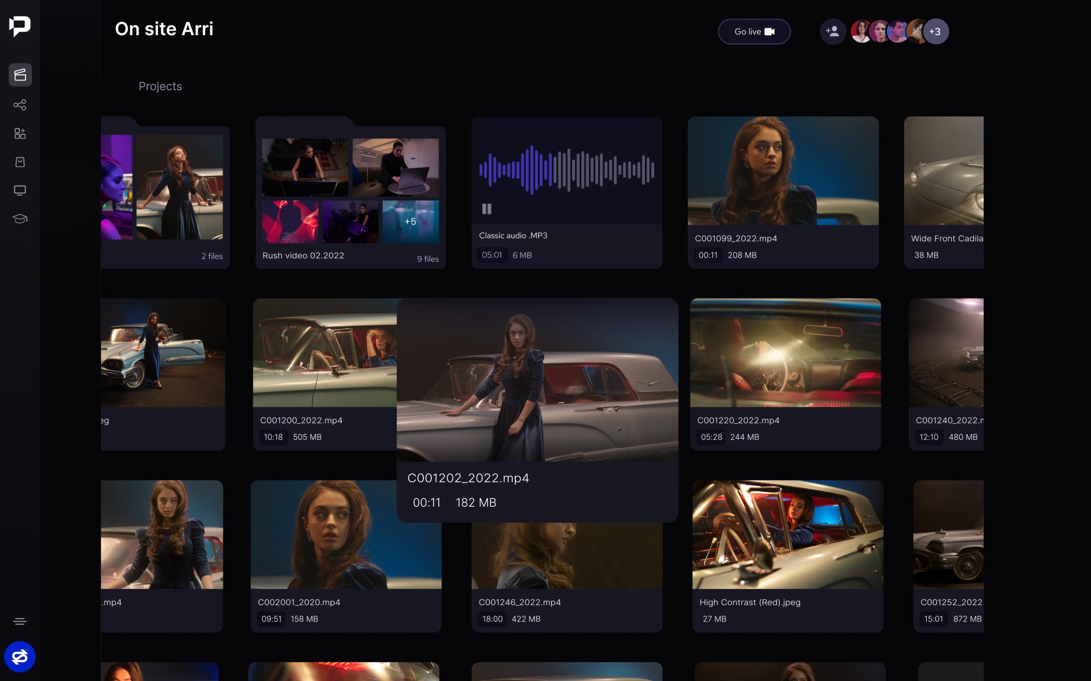Click the 05:28 duration badge
This screenshot has height=681, width=1091.
711,437
